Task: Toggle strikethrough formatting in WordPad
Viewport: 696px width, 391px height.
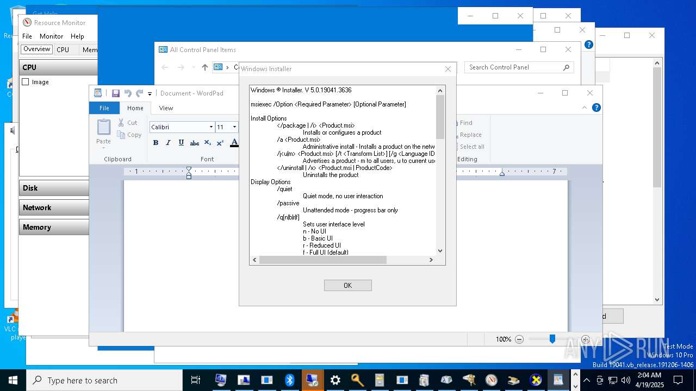Action: click(194, 143)
